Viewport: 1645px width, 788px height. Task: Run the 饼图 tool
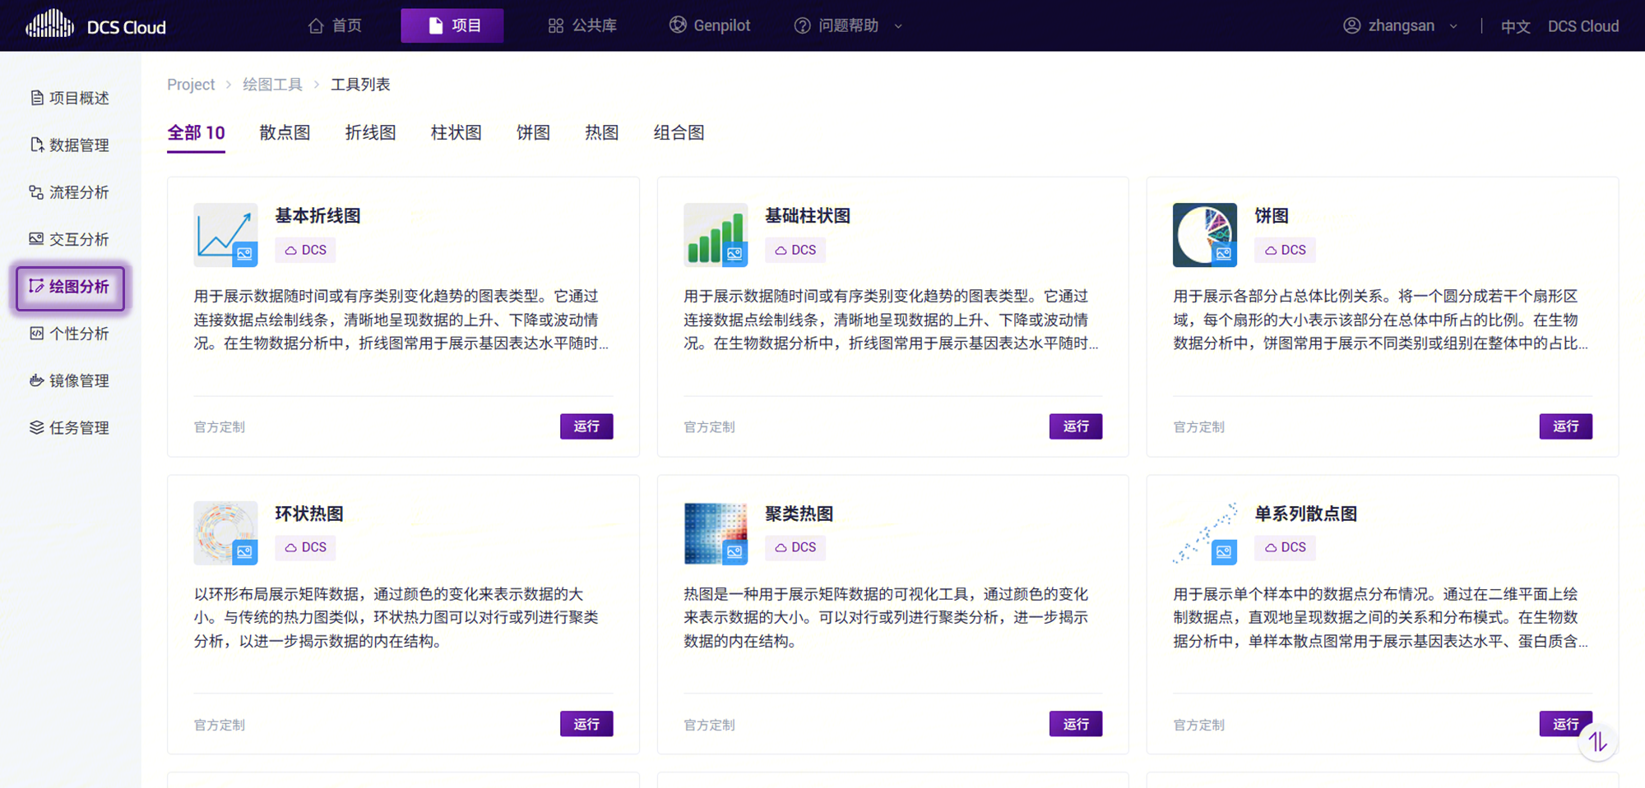coord(1566,426)
